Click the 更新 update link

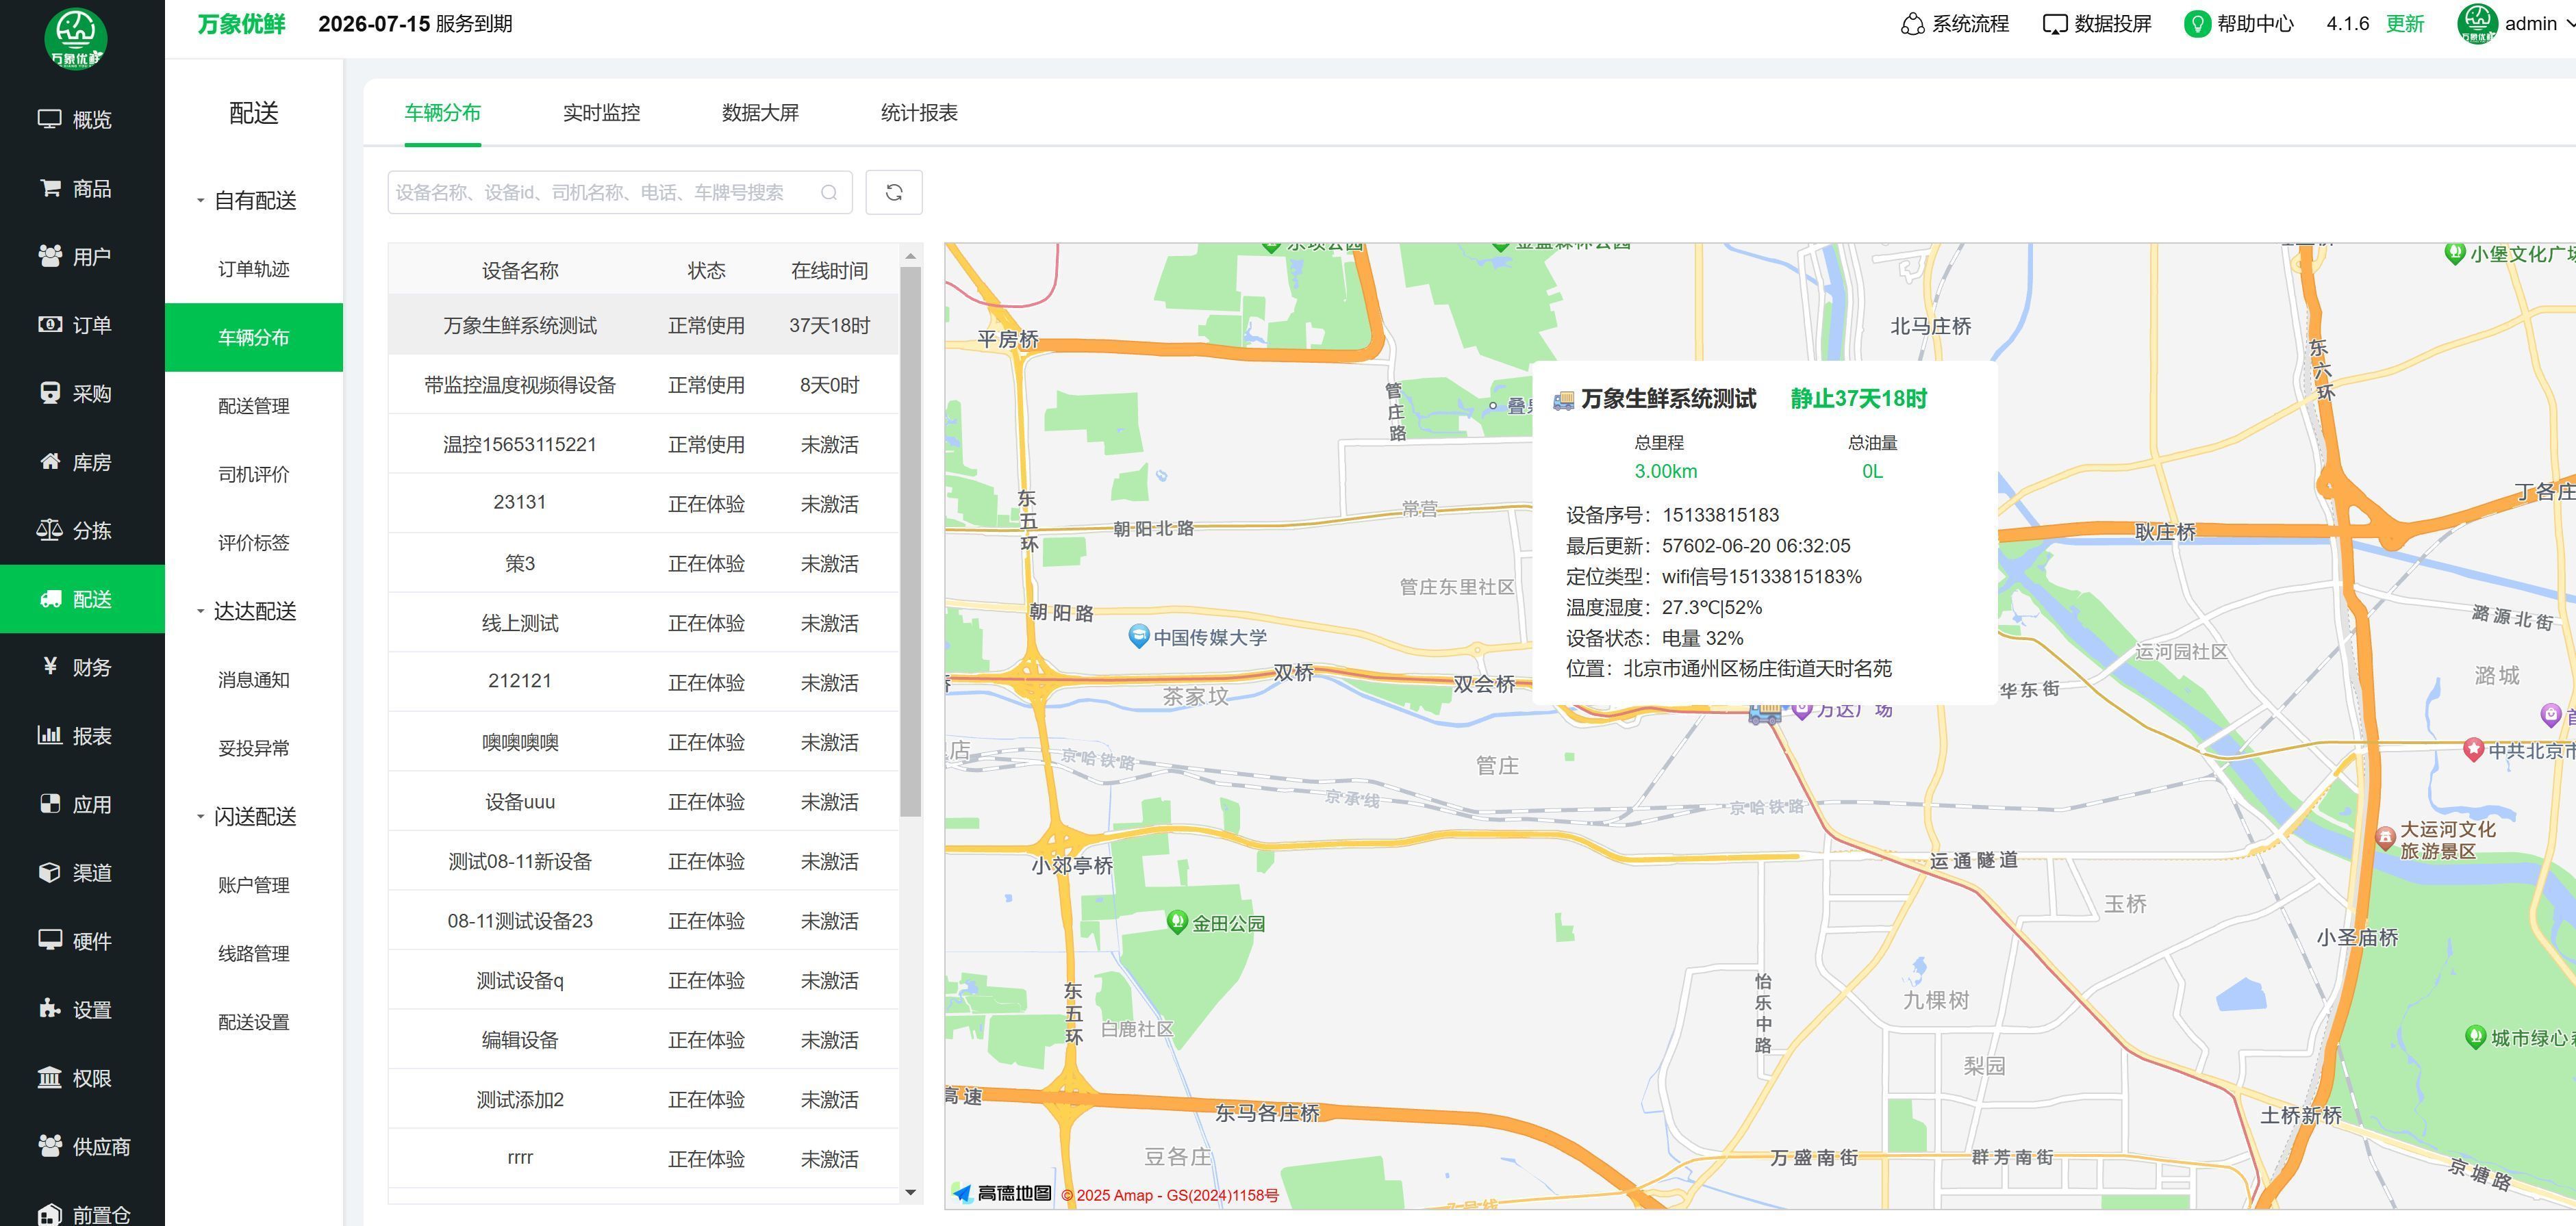tap(2404, 24)
